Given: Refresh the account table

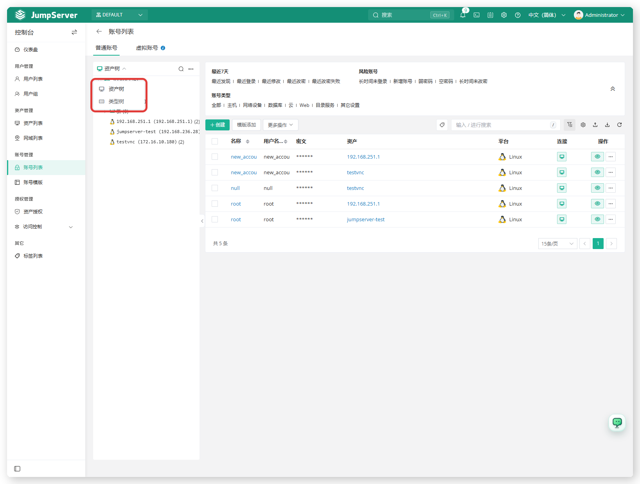Looking at the screenshot, I should (619, 125).
